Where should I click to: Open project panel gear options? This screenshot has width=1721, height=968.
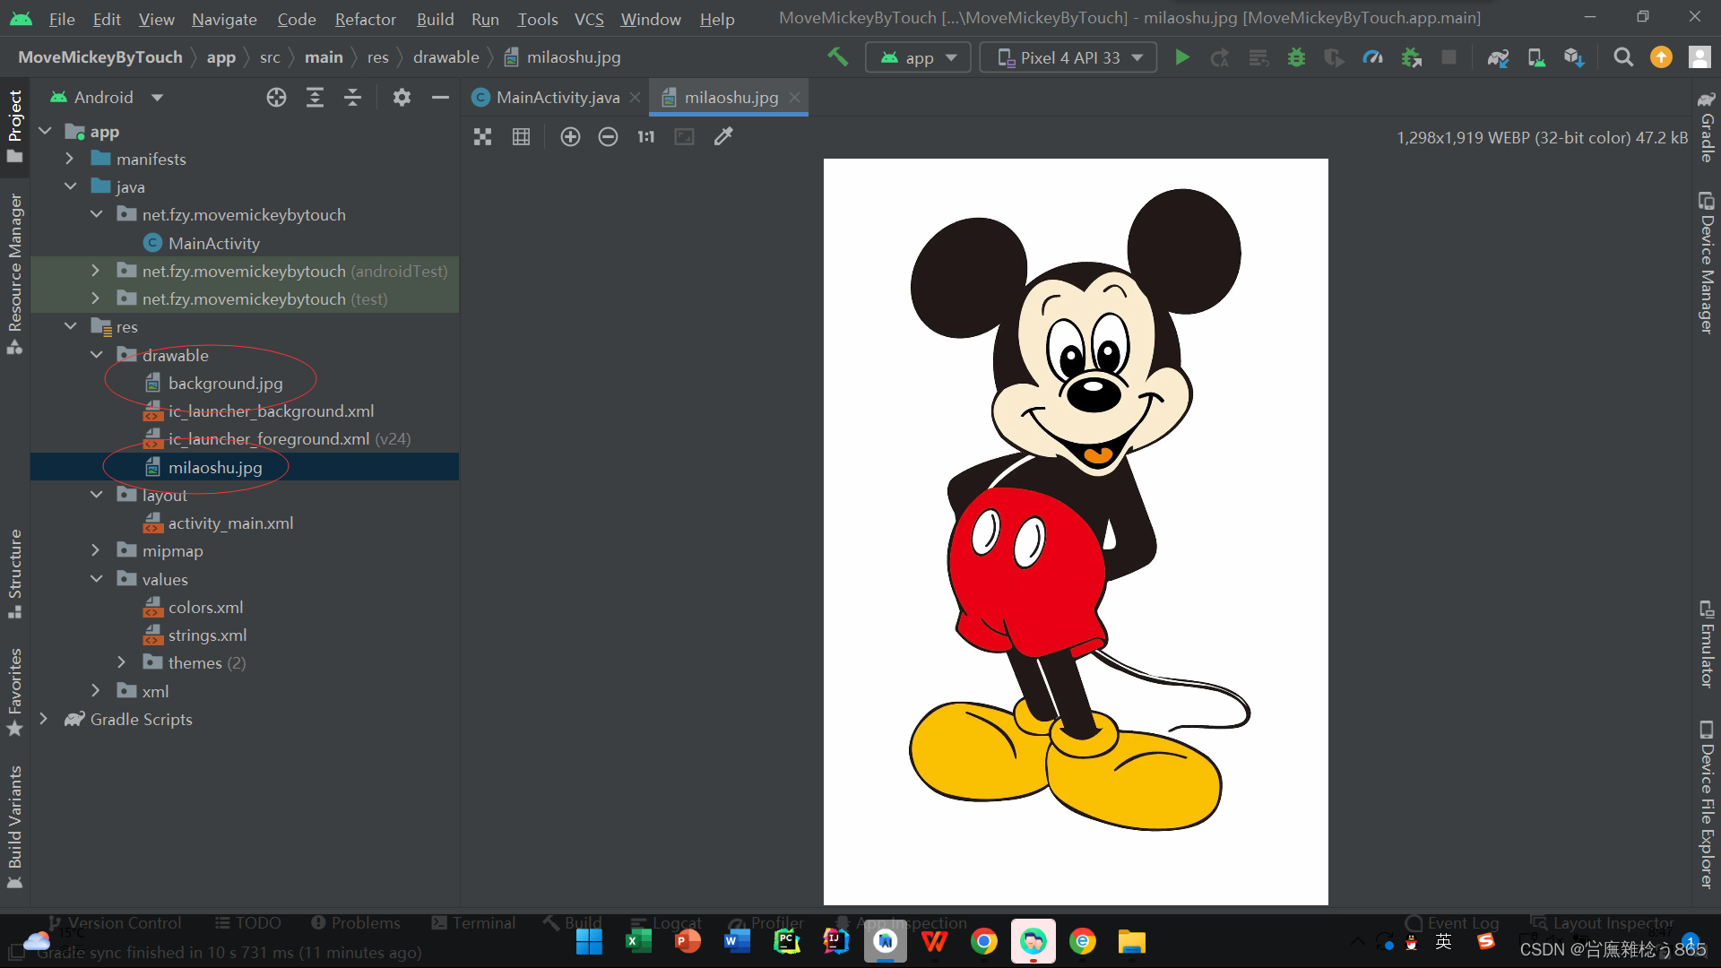402,98
